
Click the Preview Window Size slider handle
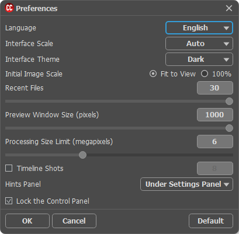tap(229, 128)
